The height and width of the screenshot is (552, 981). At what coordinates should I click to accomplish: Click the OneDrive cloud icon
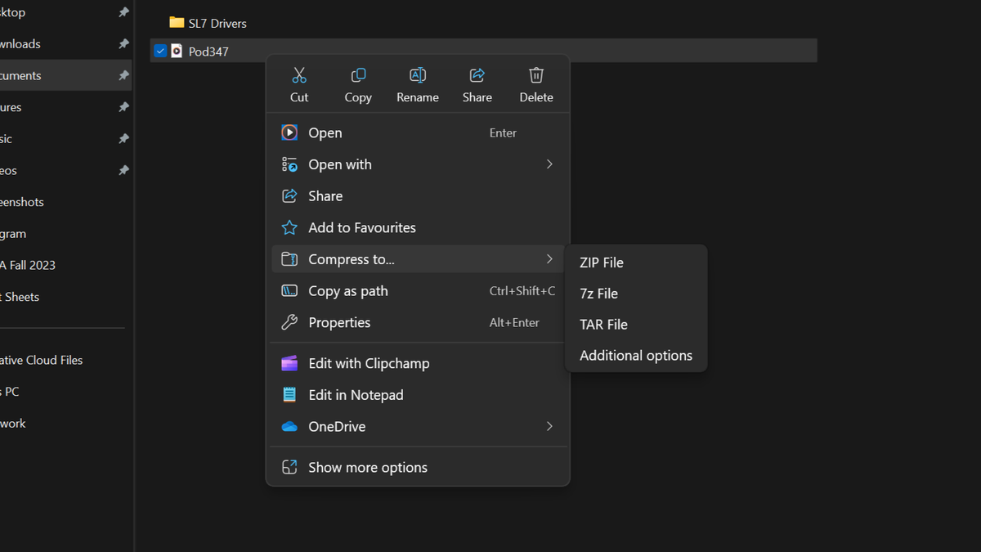(x=289, y=426)
